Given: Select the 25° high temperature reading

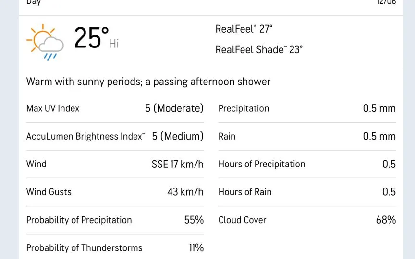Looking at the screenshot, I should click(x=92, y=38).
